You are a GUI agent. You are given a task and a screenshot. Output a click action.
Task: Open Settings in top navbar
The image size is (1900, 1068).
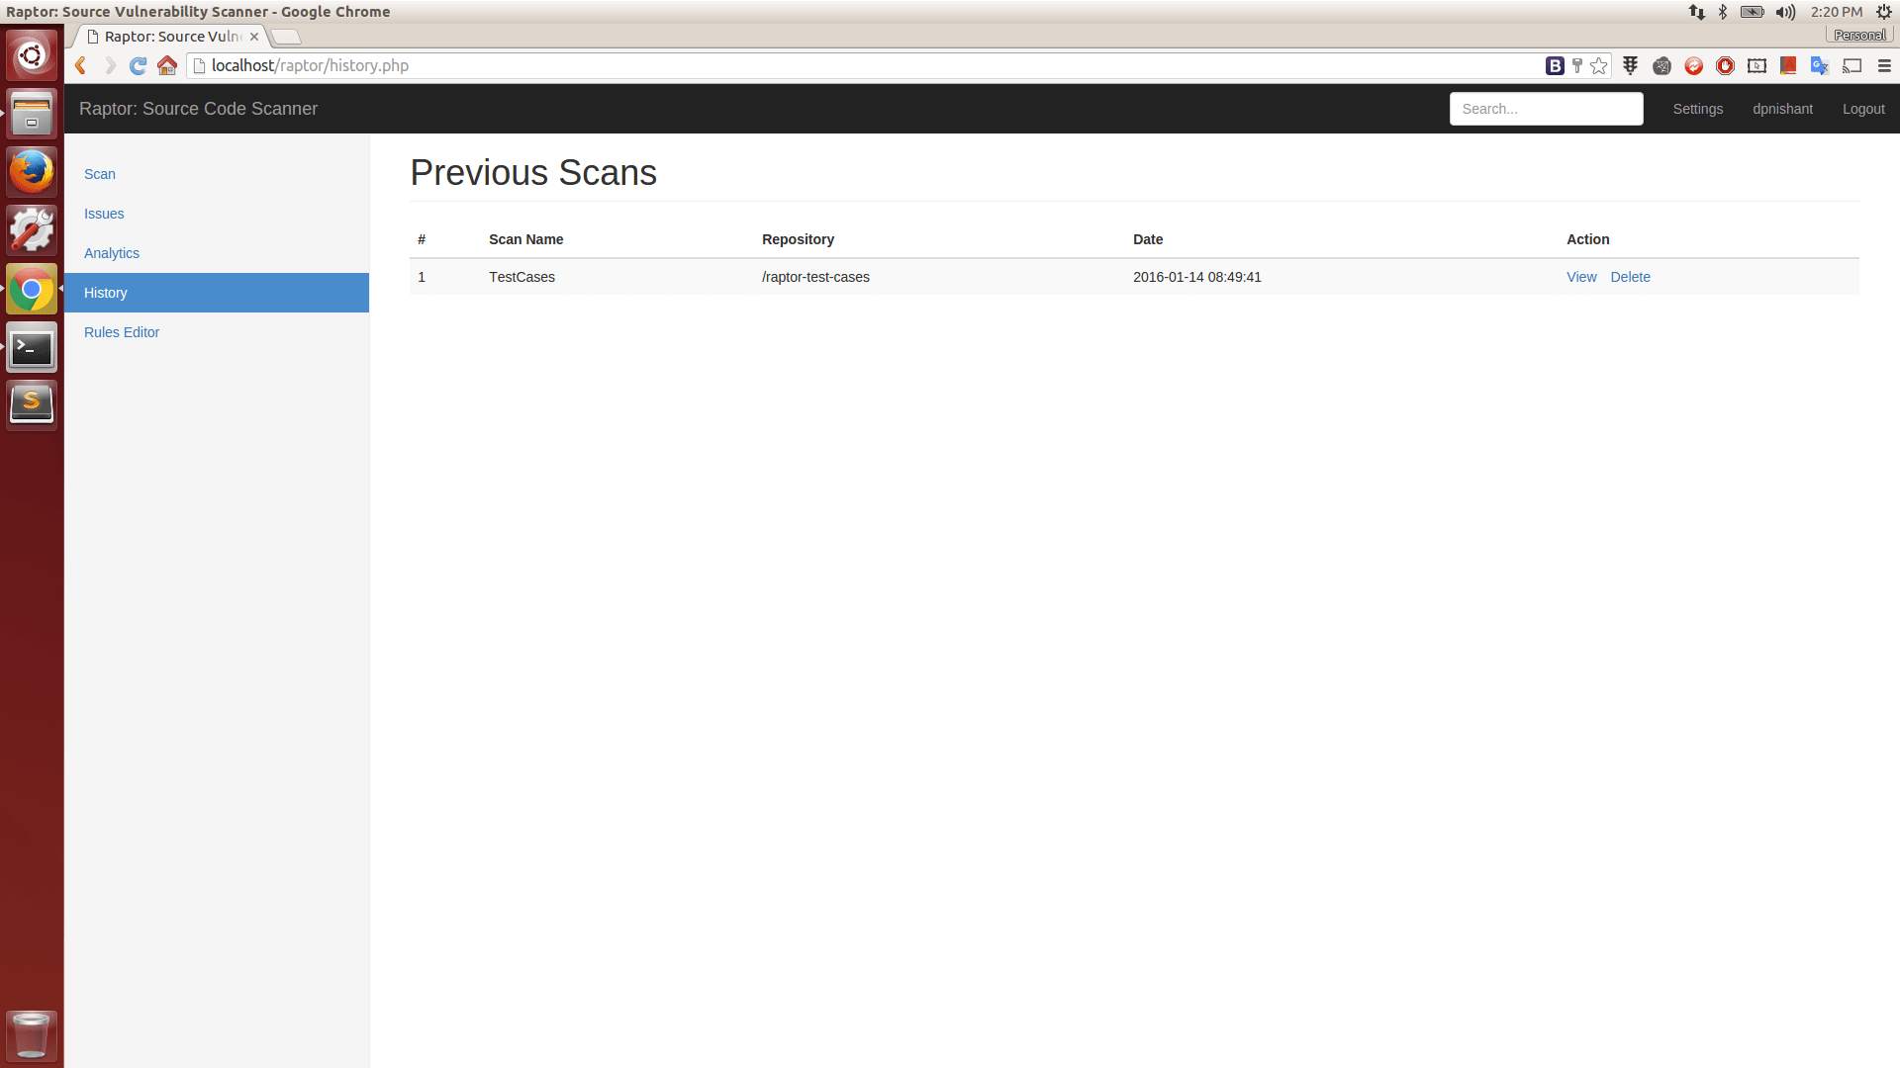tap(1698, 109)
